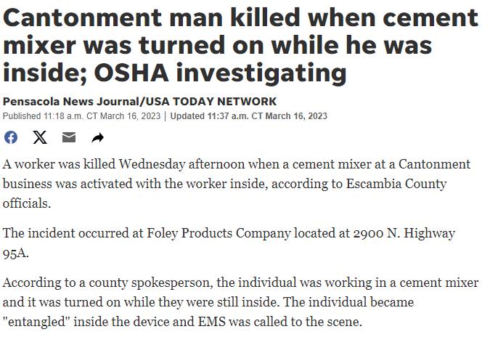Click the paragraph starting 'According to a county spokesperson'
The width and height of the screenshot is (490, 345).
240,302
